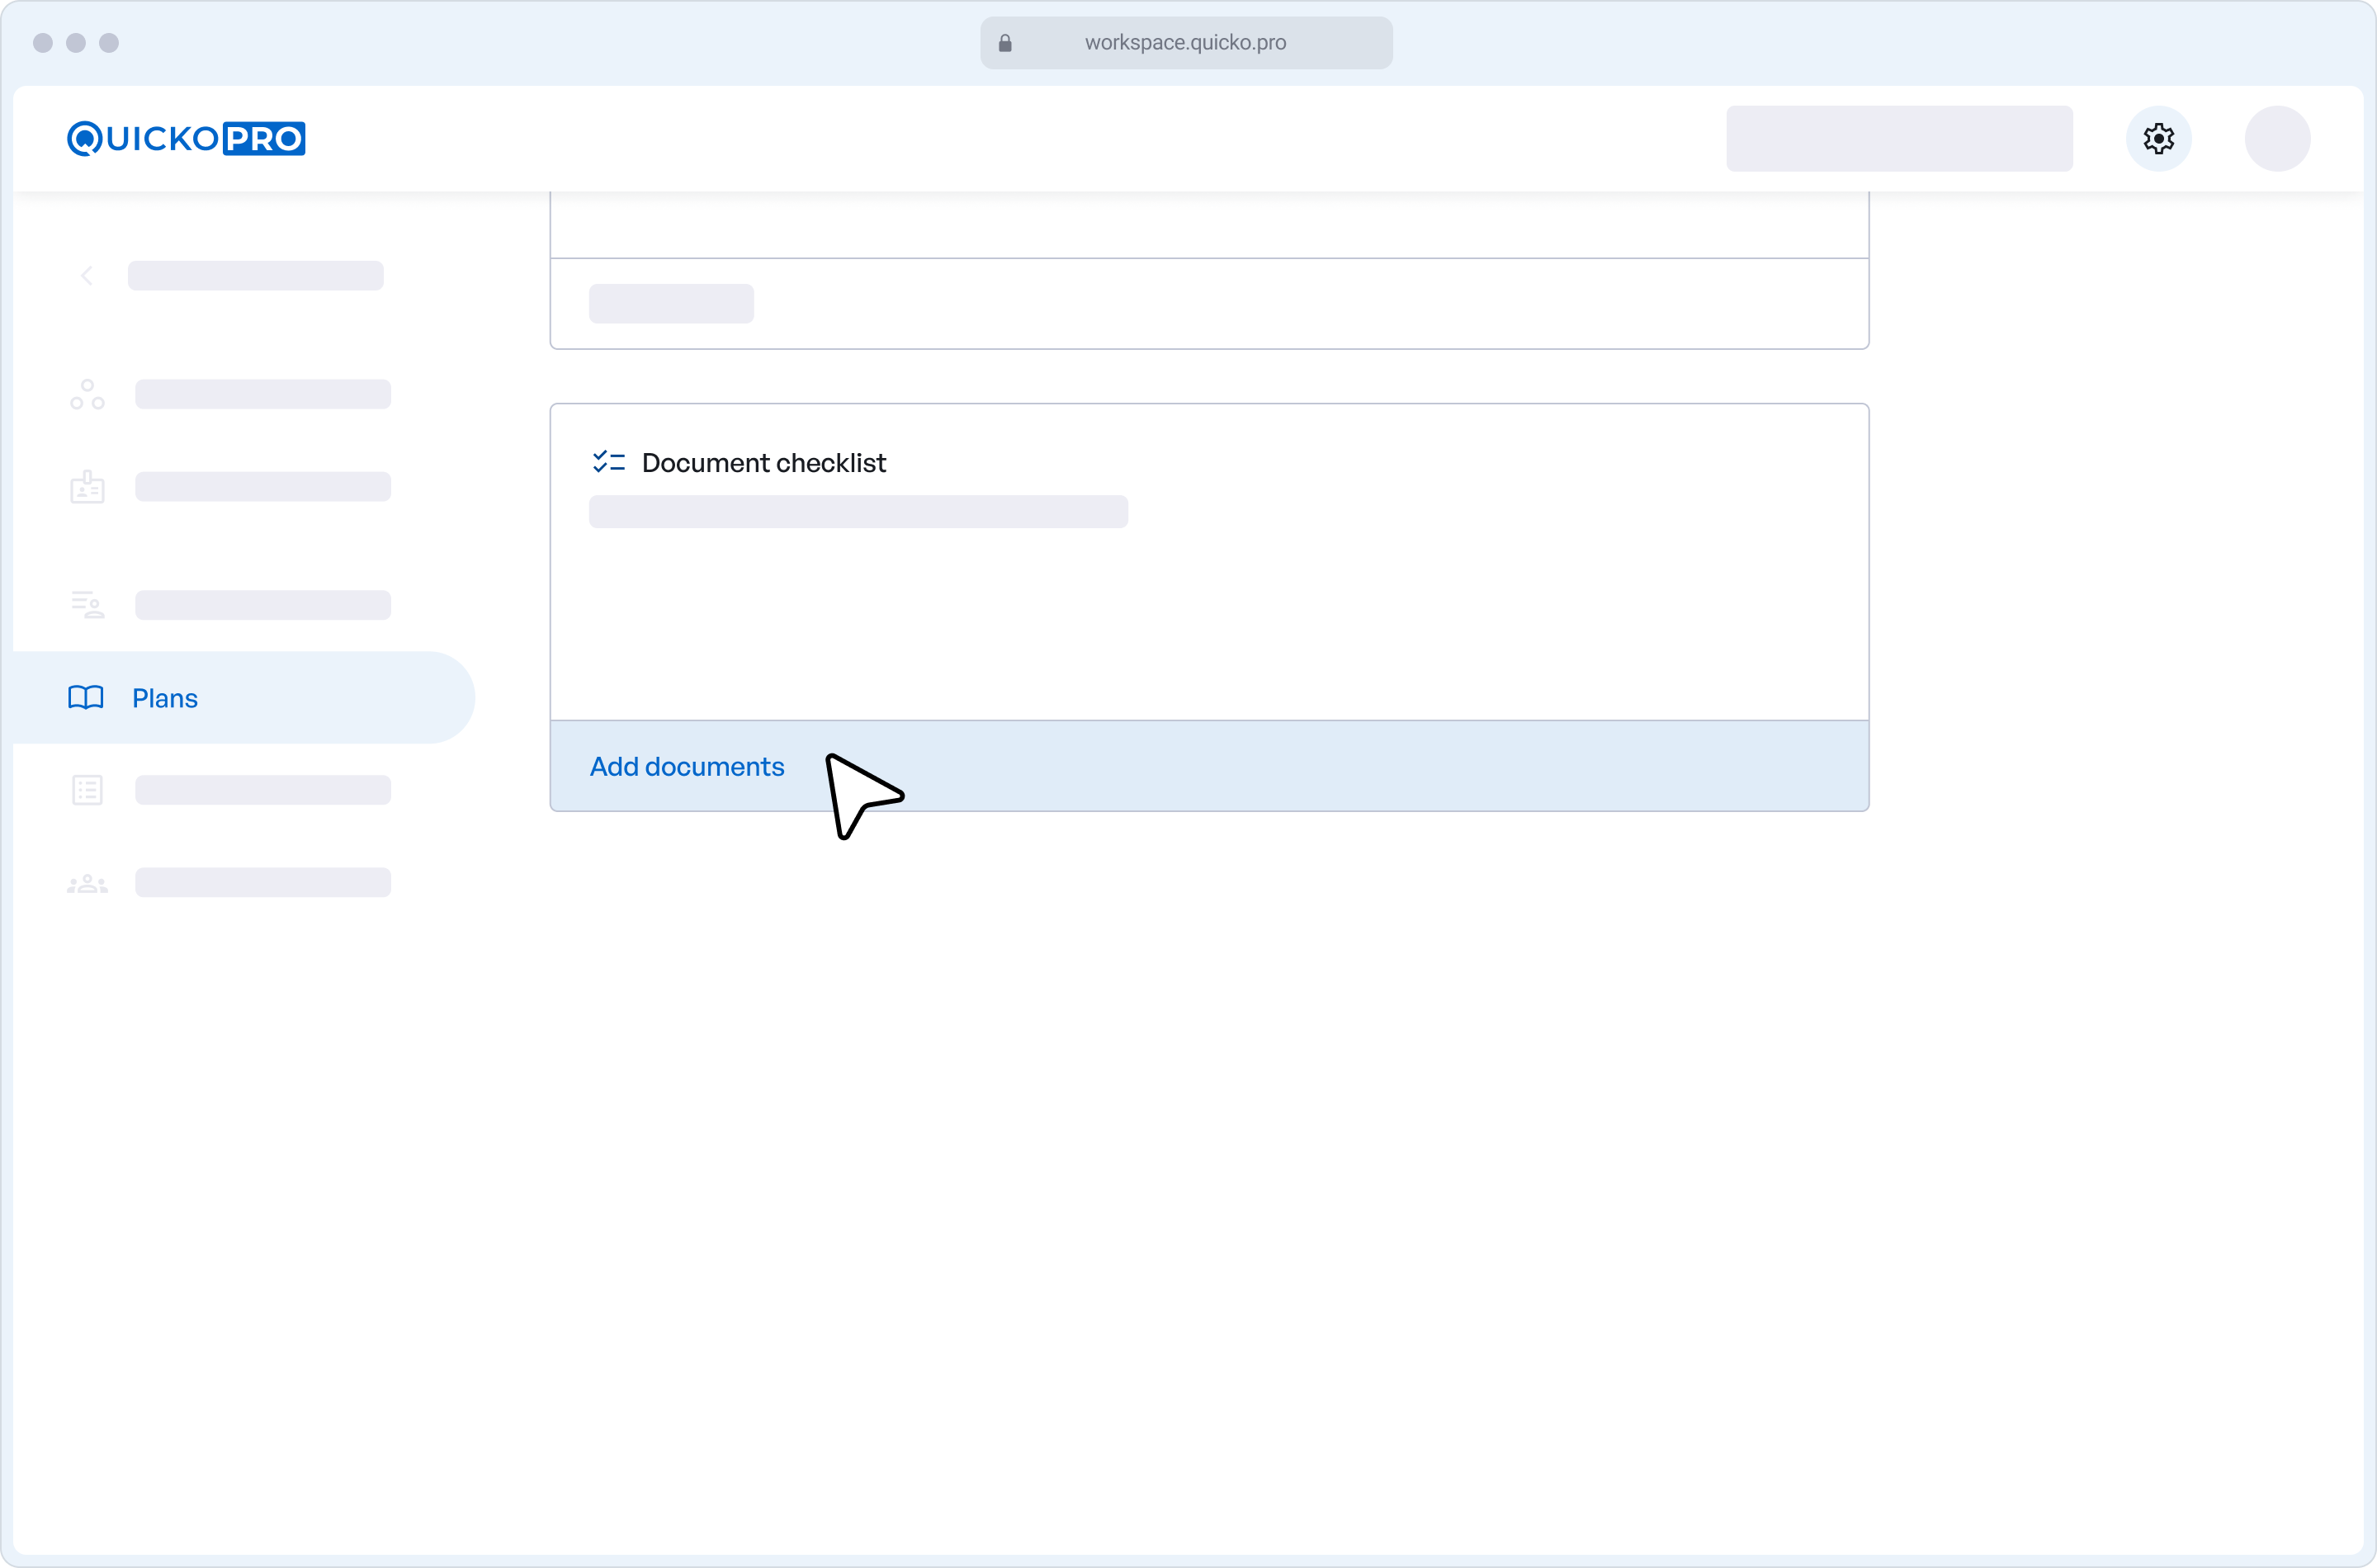The height and width of the screenshot is (1568, 2377).
Task: Open settings via gear icon
Action: [2158, 138]
